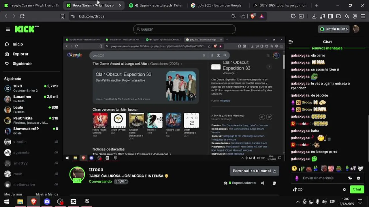Open Showmaker69 channel in followed list
Screen dimensions: 369x207
pos(31,131)
